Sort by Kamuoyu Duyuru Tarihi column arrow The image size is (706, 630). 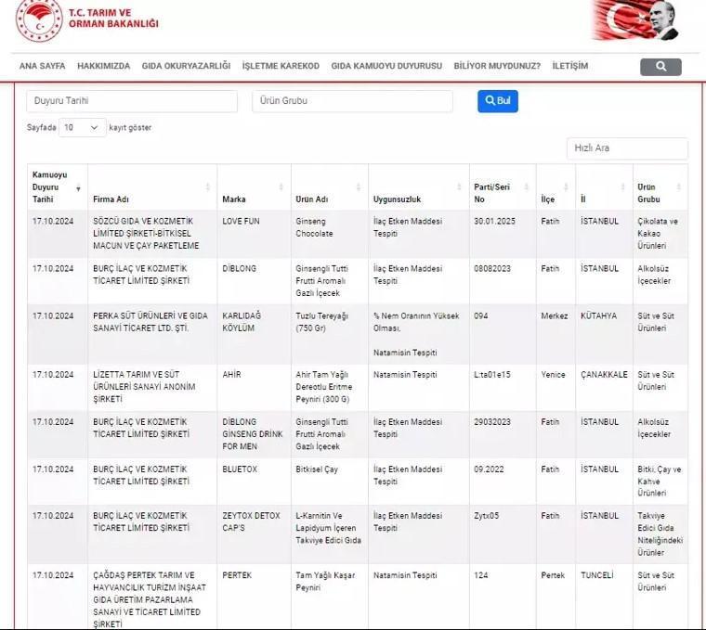click(x=78, y=187)
